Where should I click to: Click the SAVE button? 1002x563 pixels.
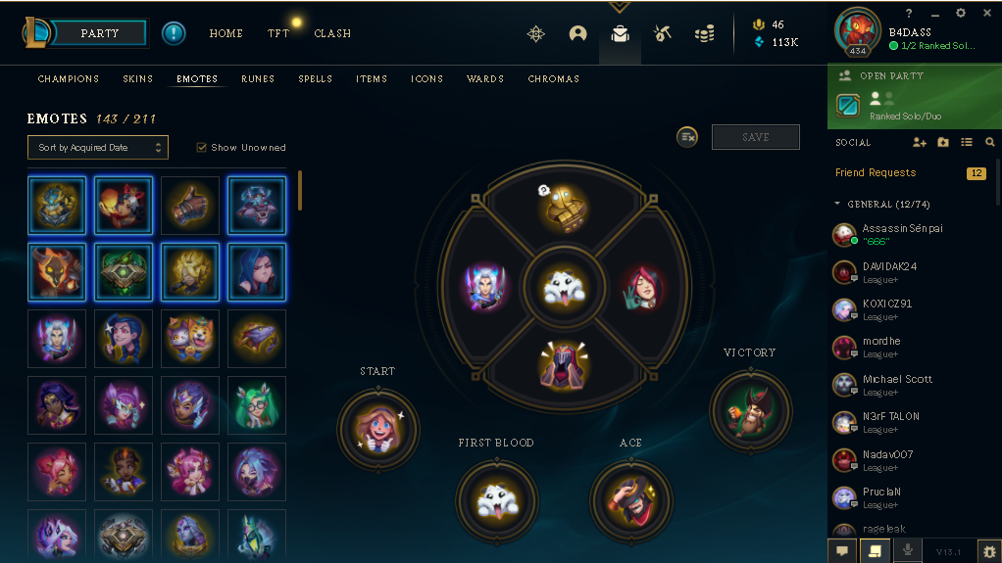click(x=755, y=137)
